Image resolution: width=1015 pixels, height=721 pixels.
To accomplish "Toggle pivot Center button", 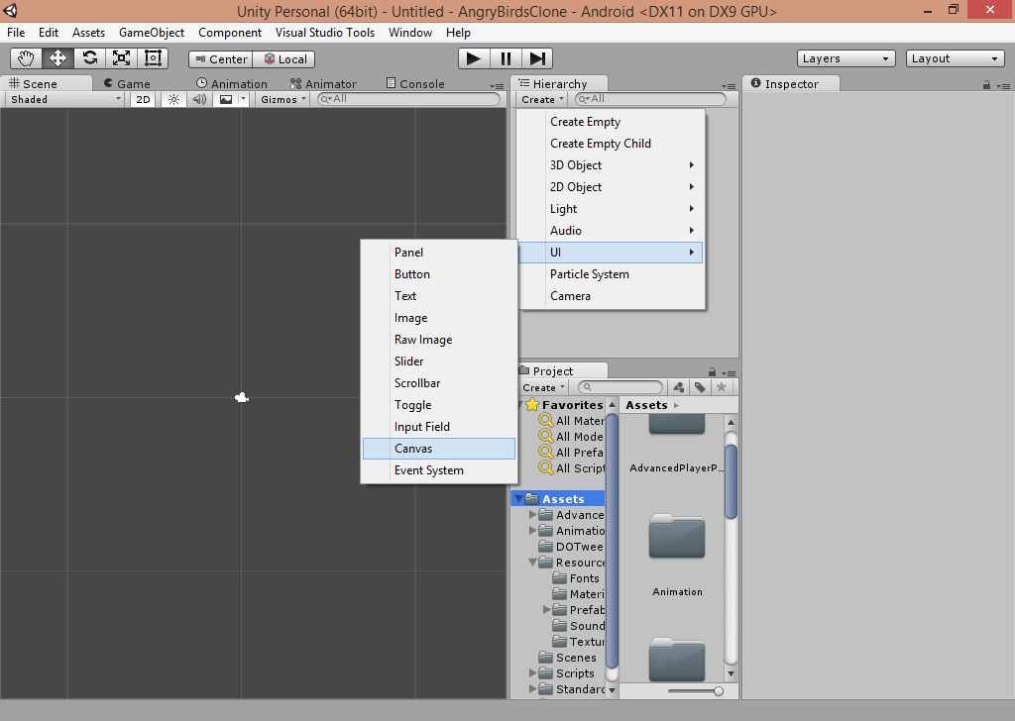I will click(x=221, y=58).
